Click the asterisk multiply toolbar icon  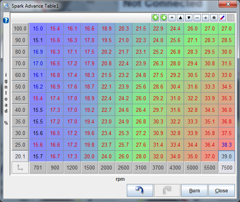pos(214,18)
